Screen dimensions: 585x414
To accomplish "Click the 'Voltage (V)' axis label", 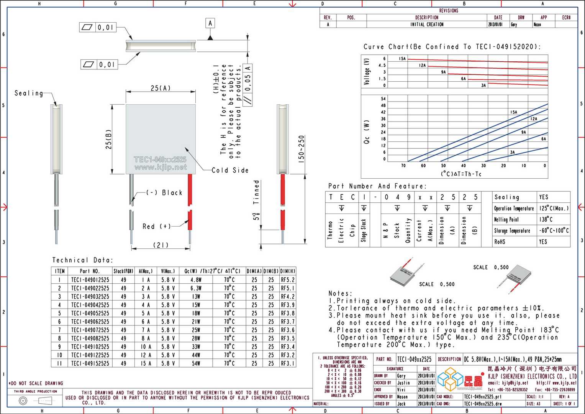I will [367, 71].
